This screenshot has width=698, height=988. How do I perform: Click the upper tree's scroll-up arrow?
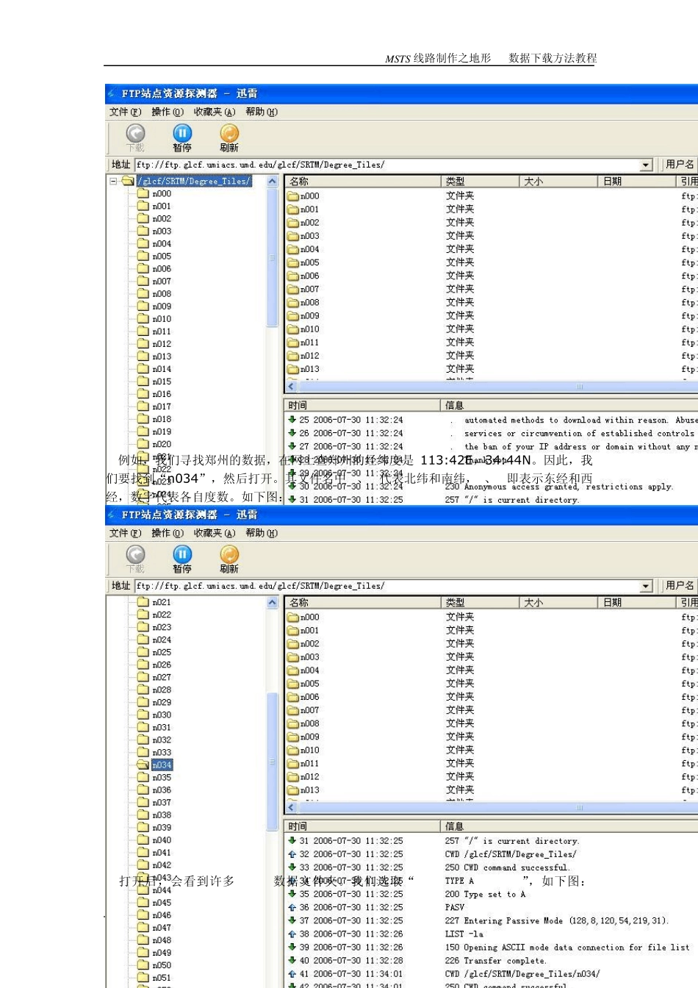coord(272,182)
